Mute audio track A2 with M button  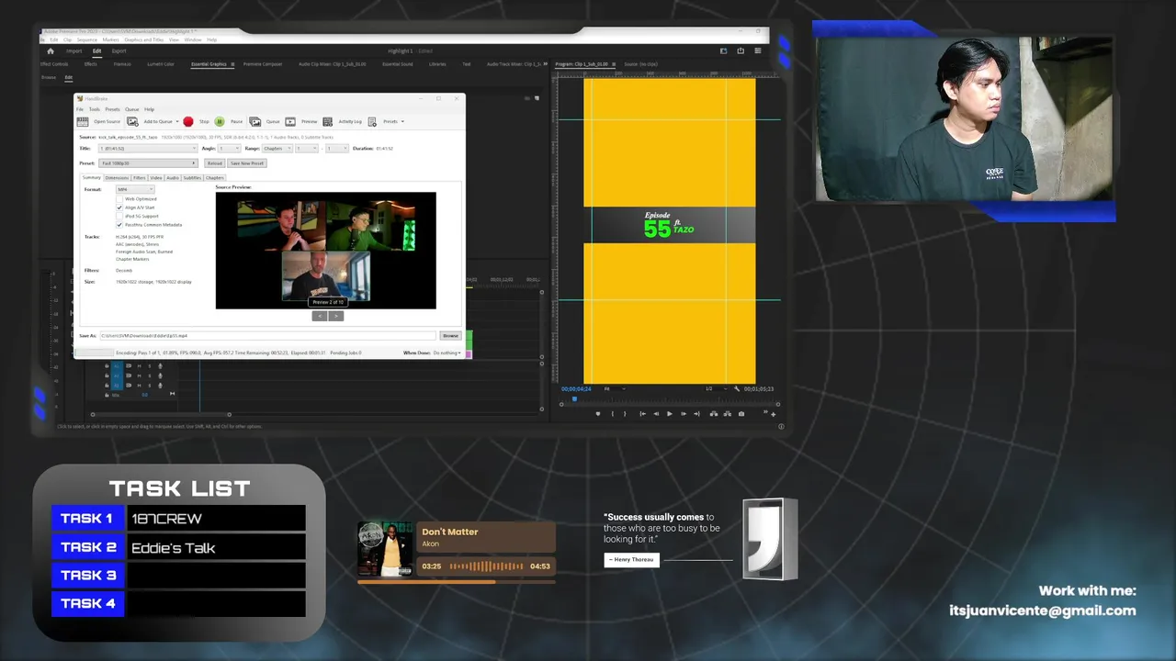[139, 376]
